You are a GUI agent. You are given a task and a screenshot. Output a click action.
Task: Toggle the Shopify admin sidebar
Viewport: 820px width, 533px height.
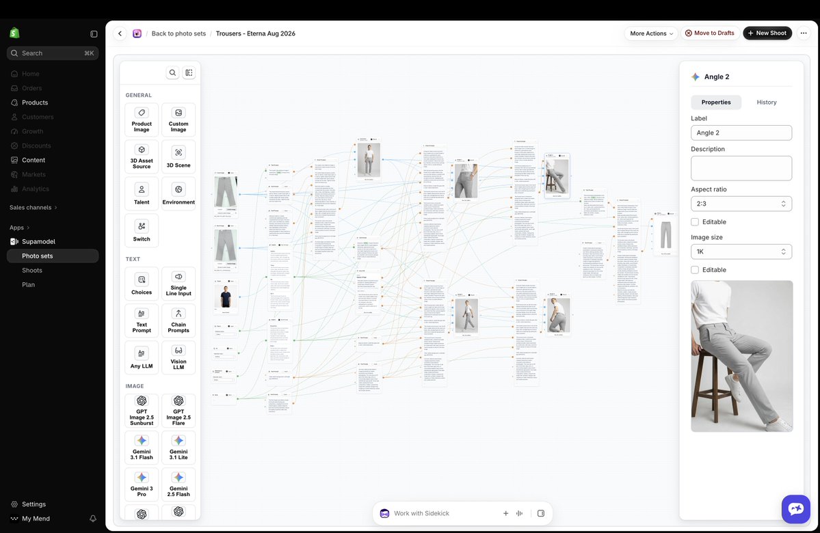(94, 34)
